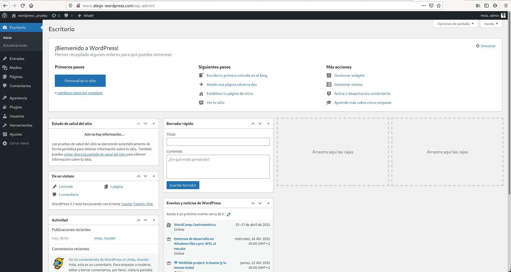Go back with browser back arrow
511x272 pixels.
5,6
